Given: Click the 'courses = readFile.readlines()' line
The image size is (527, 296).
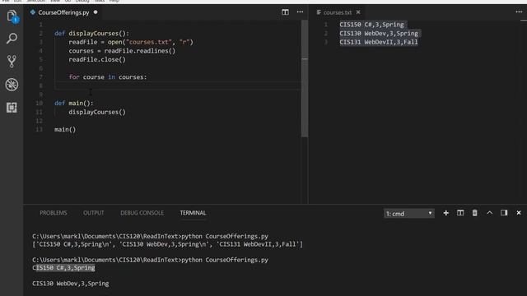Looking at the screenshot, I should [122, 51].
